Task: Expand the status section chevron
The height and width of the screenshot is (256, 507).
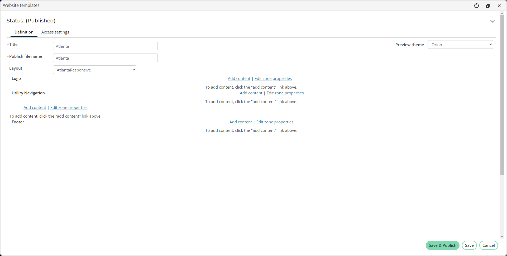Action: pos(492,21)
